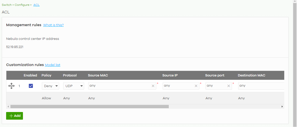Screen dimensions: 297x127
Task: Click the right arrow of the horizontal scrollbar
Action: [x=282, y=106]
